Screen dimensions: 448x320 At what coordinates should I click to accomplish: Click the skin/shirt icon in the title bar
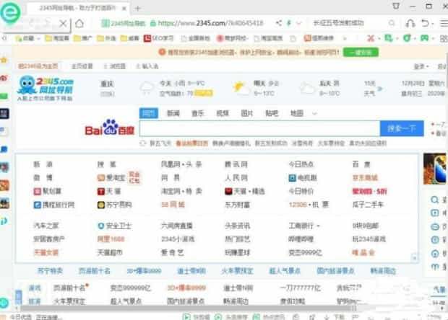[396, 6]
